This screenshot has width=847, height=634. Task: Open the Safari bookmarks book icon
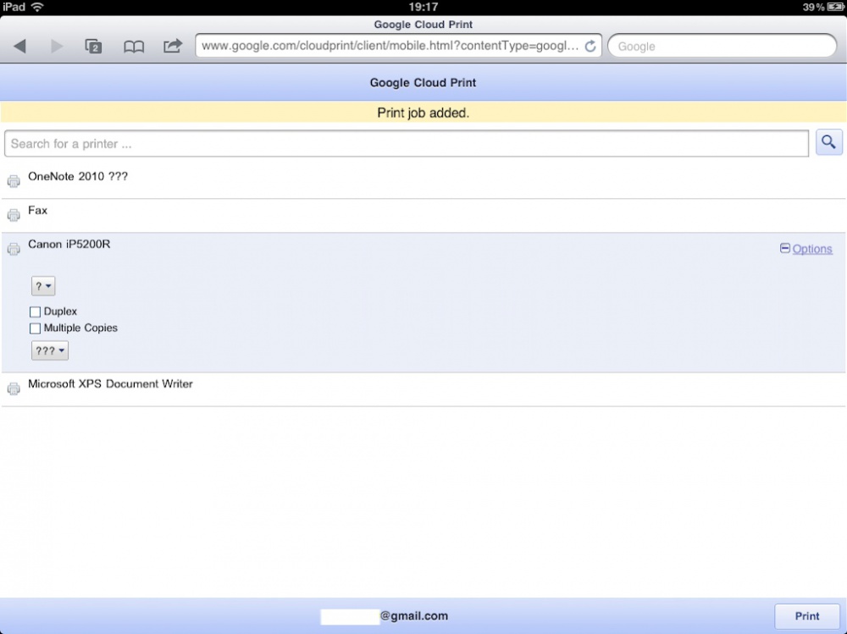[134, 47]
